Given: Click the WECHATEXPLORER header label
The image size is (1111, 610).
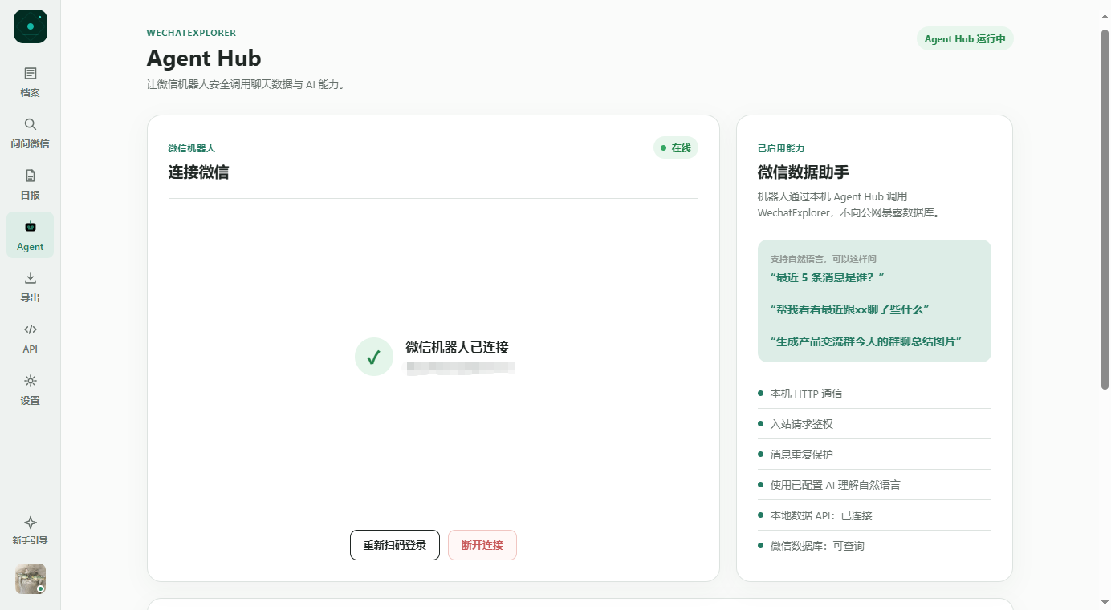Looking at the screenshot, I should click(x=191, y=33).
